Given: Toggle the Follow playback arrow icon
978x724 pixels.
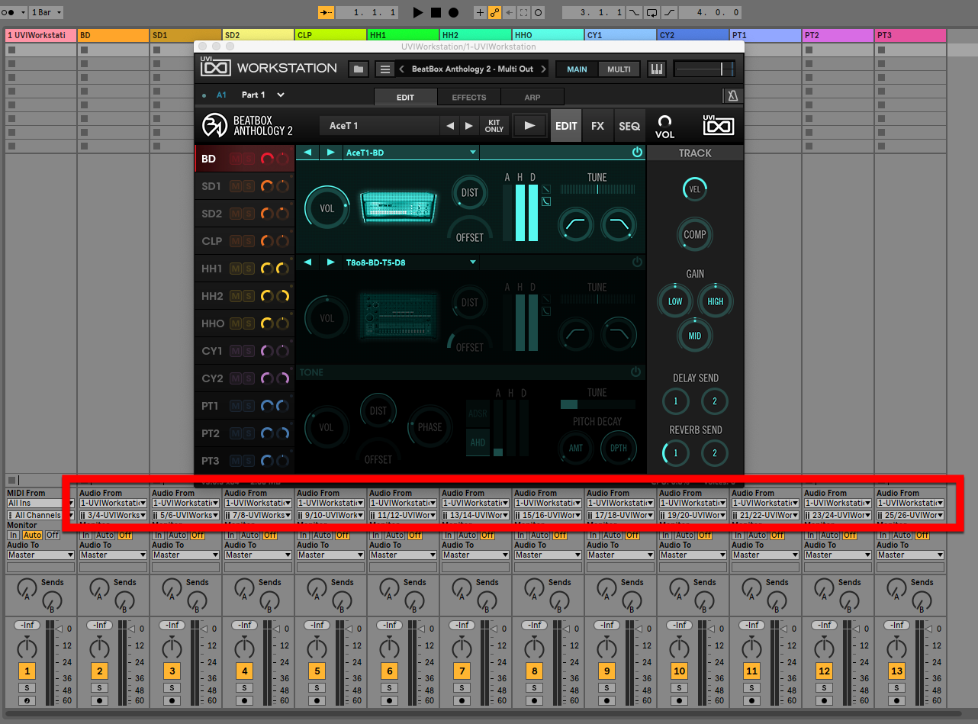Looking at the screenshot, I should pyautogui.click(x=326, y=12).
